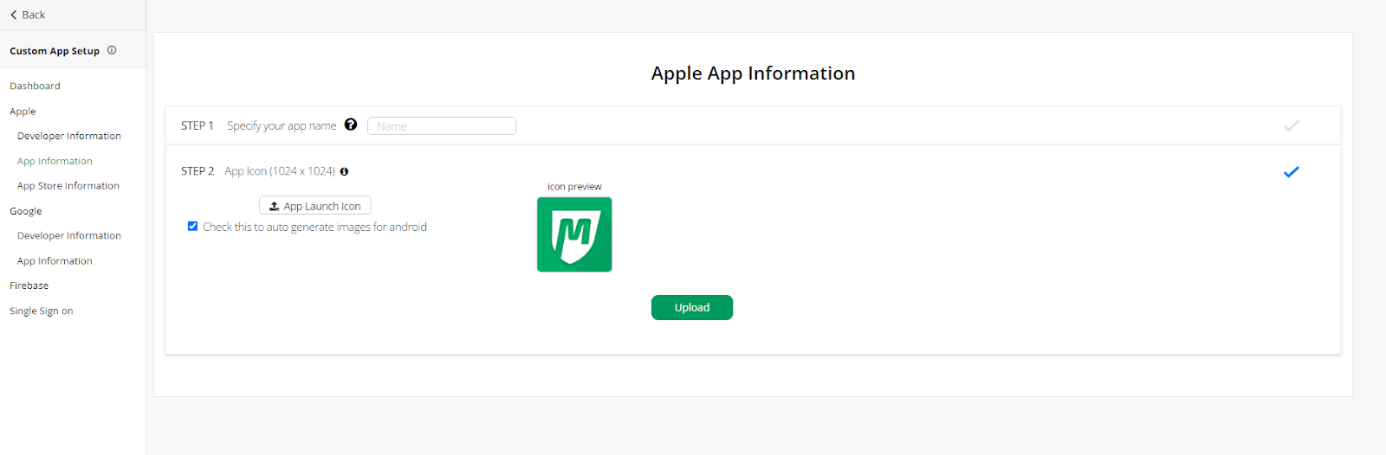Image resolution: width=1386 pixels, height=455 pixels.
Task: Click the STEP 2 label
Action: (198, 171)
